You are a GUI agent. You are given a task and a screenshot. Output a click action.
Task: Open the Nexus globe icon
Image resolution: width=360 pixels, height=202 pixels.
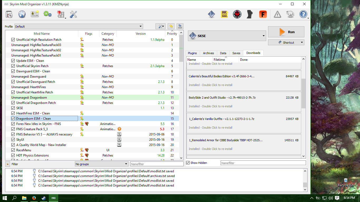22,14
